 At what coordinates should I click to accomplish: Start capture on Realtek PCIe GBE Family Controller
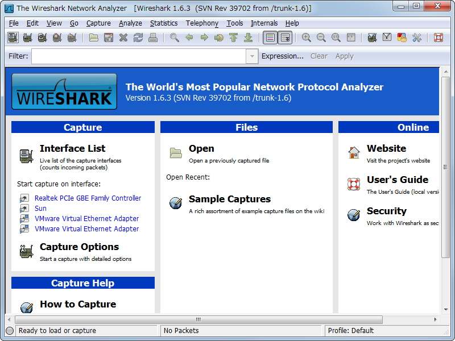click(x=88, y=198)
